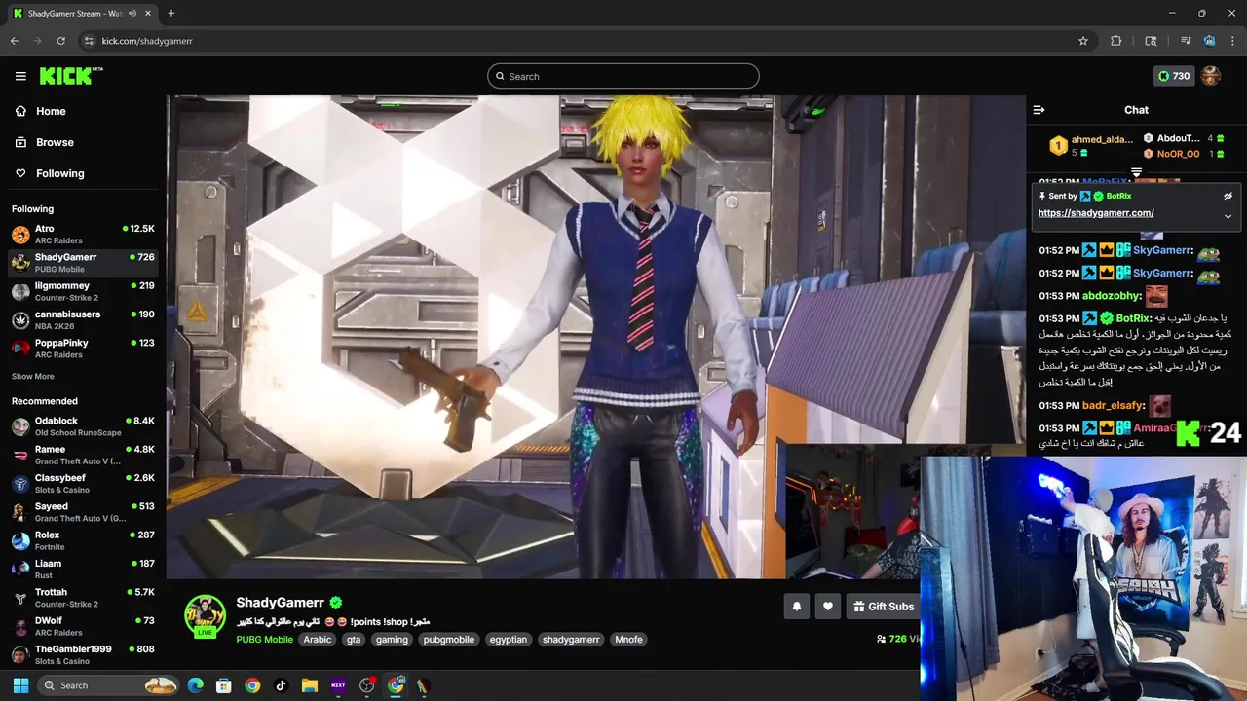Image resolution: width=1247 pixels, height=701 pixels.
Task: Select the shadygamerr tag
Action: (x=571, y=640)
